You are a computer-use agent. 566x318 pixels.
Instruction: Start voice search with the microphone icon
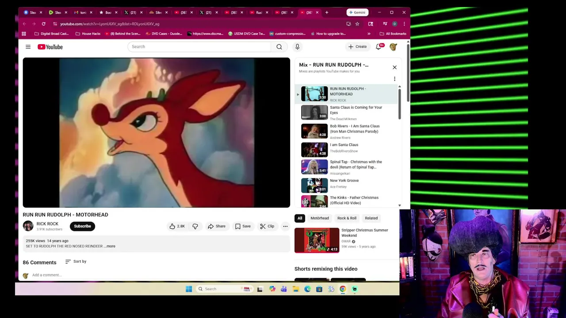(297, 47)
